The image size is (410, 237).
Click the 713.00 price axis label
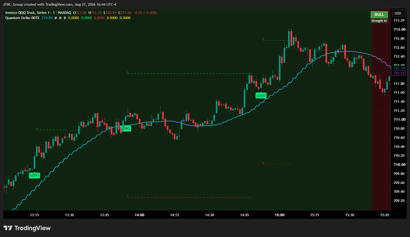tap(399, 30)
